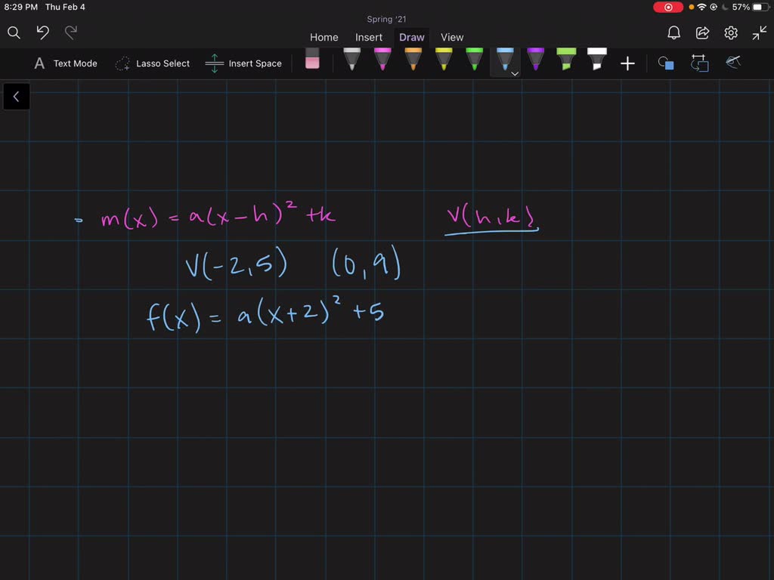Open Settings gear
The width and height of the screenshot is (774, 580).
click(x=730, y=32)
